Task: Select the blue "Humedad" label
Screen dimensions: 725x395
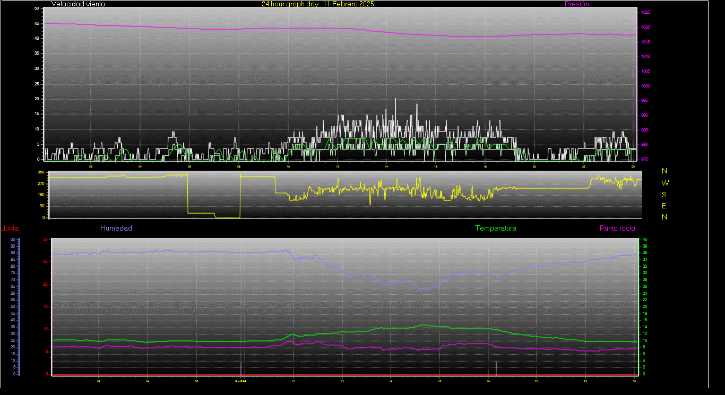Action: click(116, 228)
